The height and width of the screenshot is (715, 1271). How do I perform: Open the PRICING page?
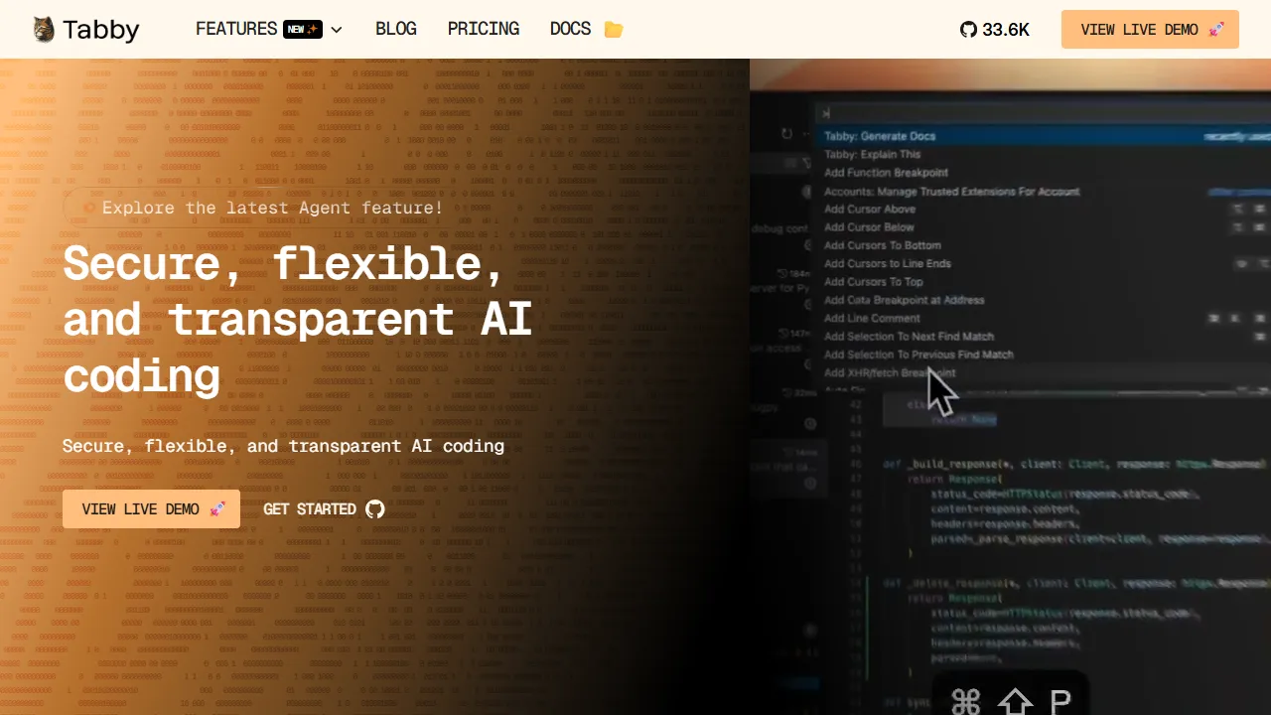(x=484, y=29)
